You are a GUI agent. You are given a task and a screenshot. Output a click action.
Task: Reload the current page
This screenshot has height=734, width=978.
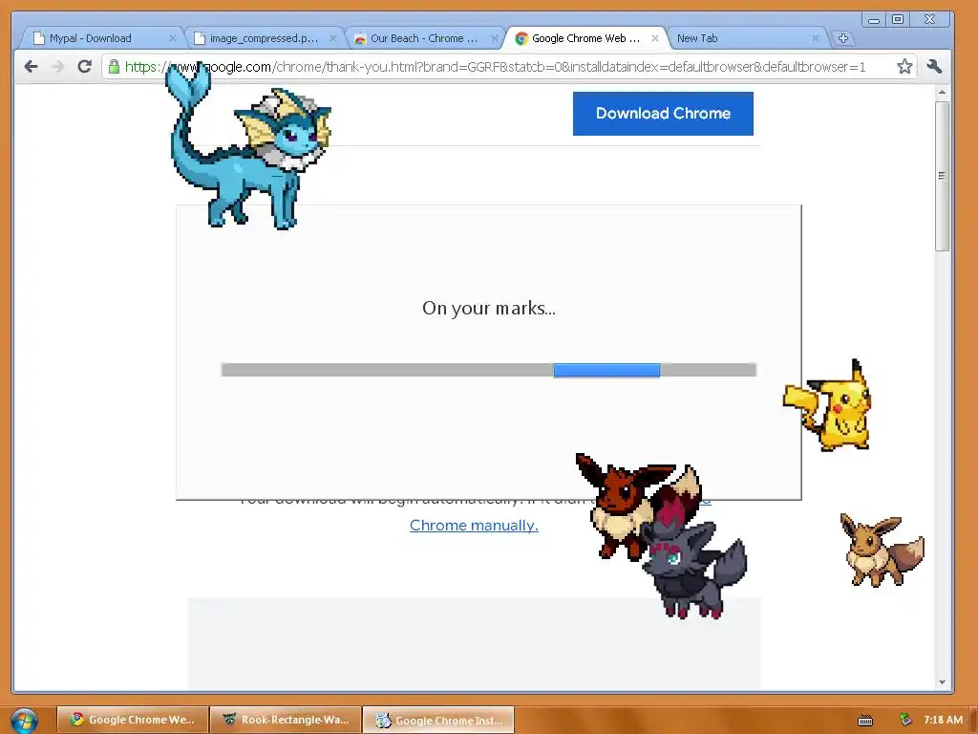tap(85, 66)
